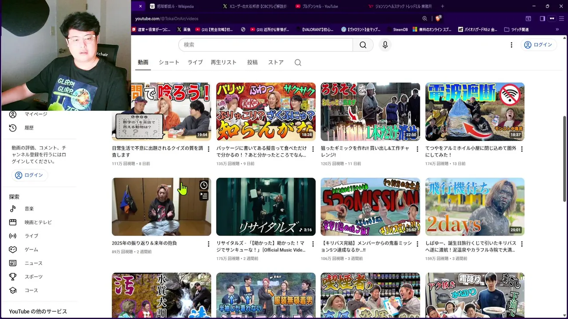Open options for 日常生活で不意に出題 video
The height and width of the screenshot is (319, 568).
[x=209, y=149]
